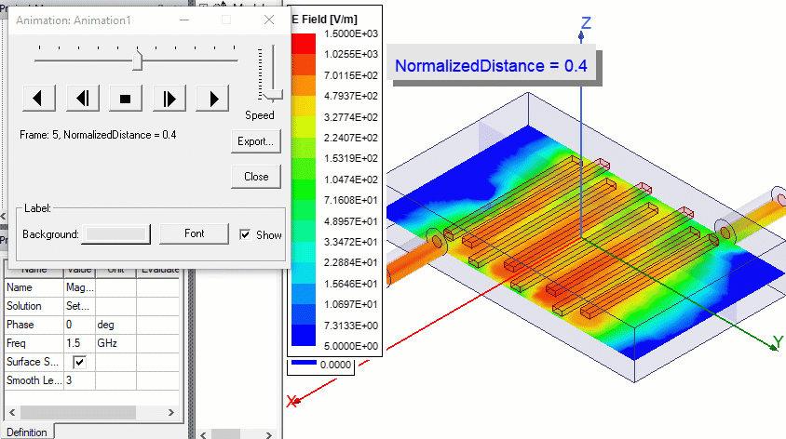The width and height of the screenshot is (786, 439).
Task: Toggle the Surface Smooth checkbox
Action: click(x=79, y=362)
